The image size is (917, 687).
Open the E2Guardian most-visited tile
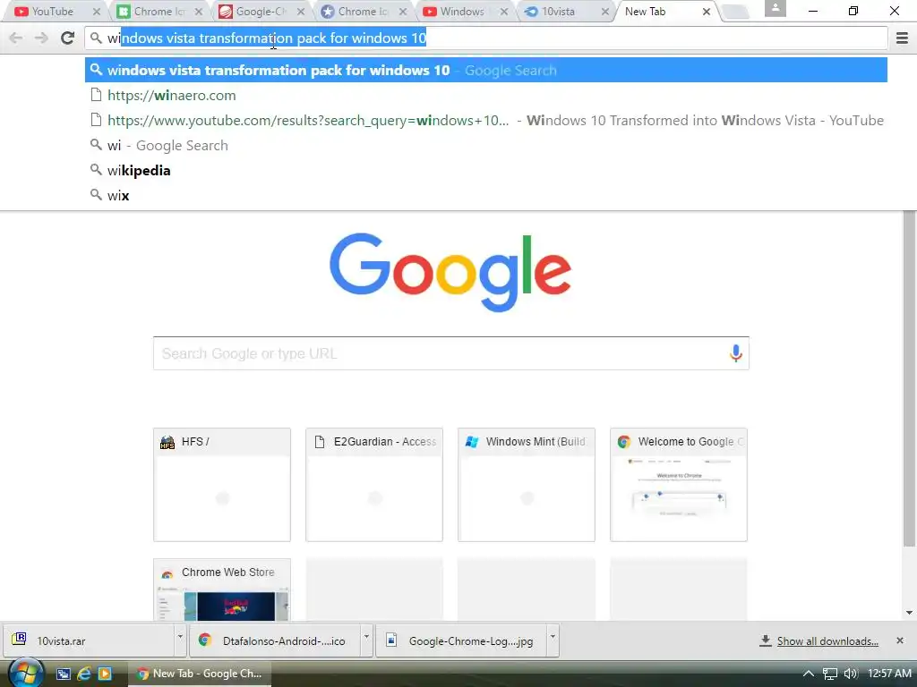(x=373, y=484)
